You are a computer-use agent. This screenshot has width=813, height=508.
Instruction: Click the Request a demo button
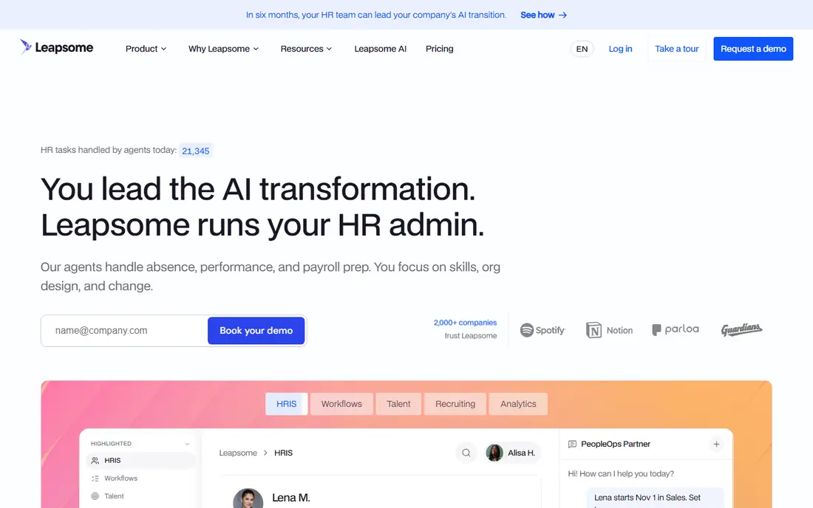pos(753,49)
